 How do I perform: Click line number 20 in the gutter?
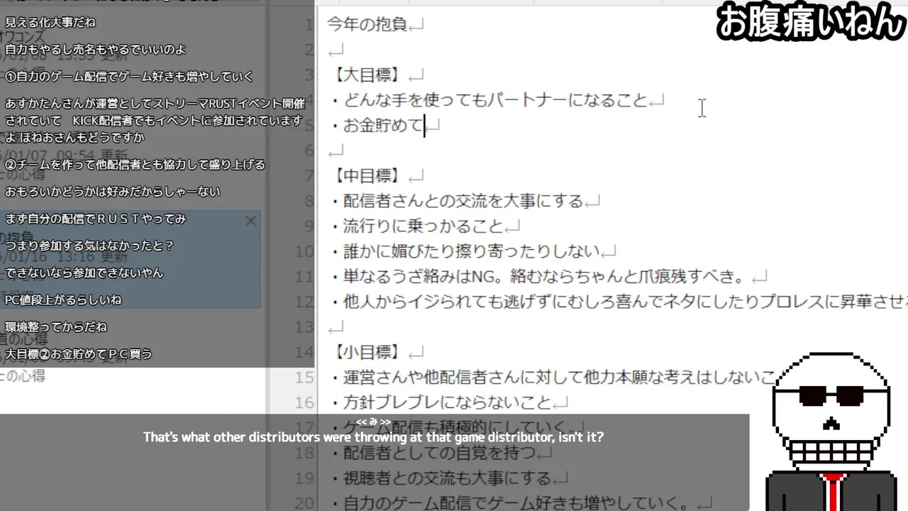[x=304, y=503]
